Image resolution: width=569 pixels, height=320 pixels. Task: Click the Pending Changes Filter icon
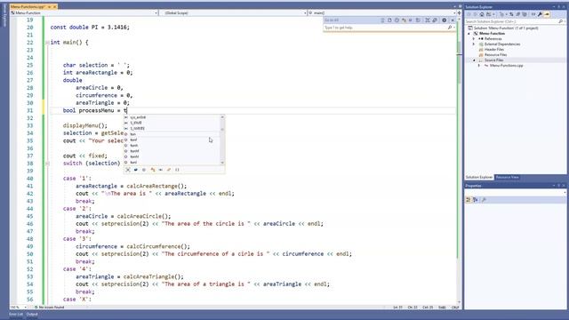click(x=501, y=14)
